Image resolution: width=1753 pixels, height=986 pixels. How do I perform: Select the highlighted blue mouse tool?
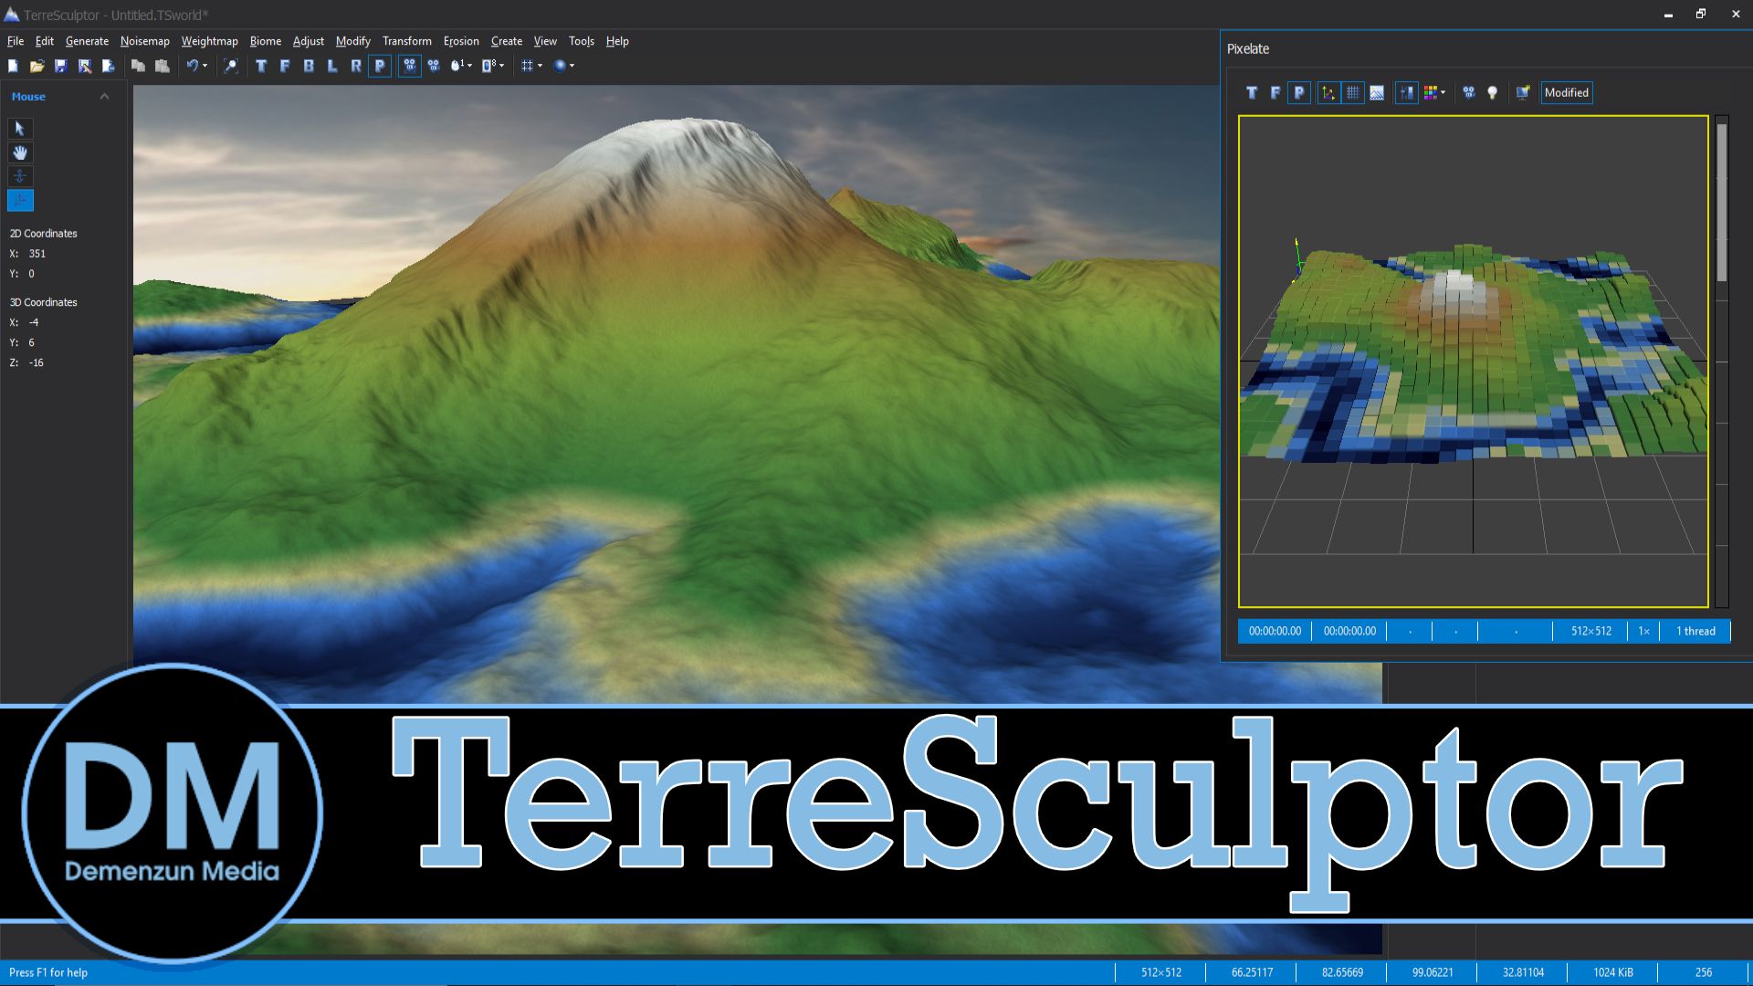20,200
